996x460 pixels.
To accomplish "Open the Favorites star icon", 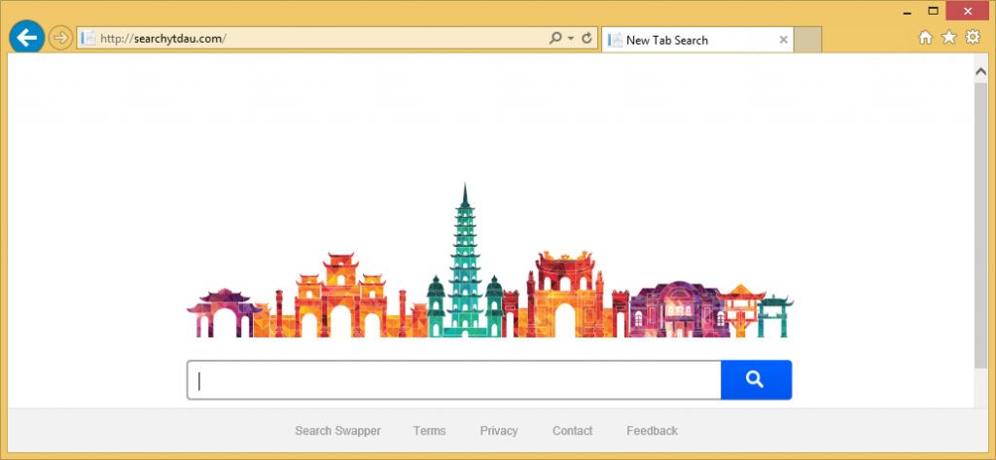I will click(x=949, y=38).
